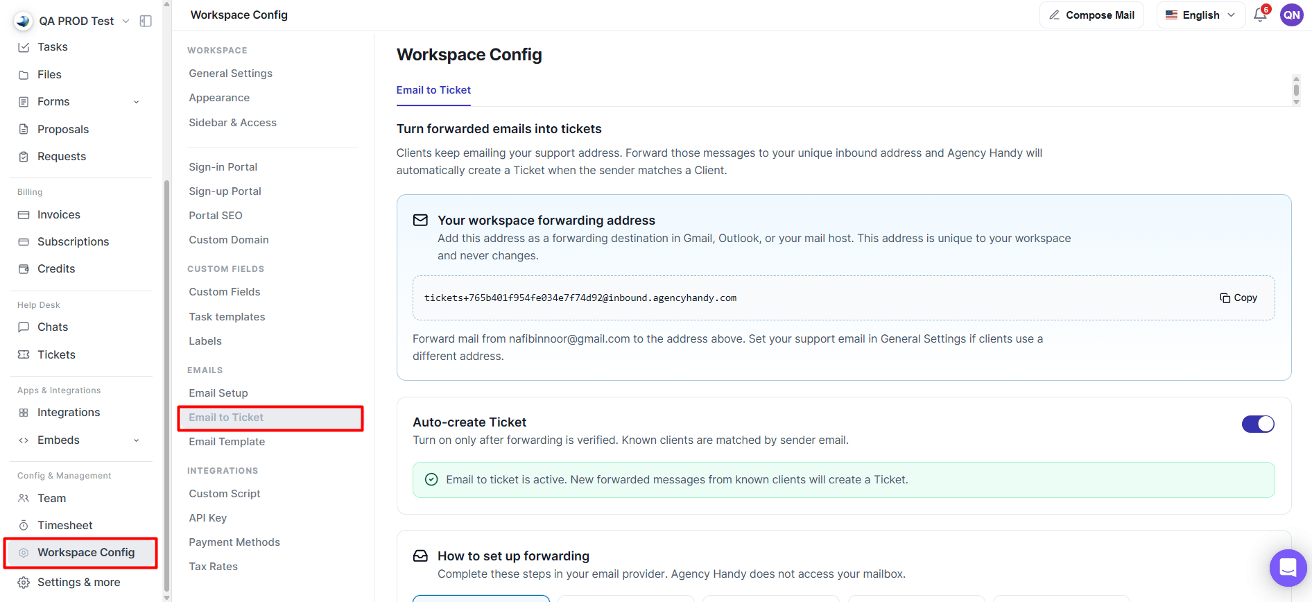The height and width of the screenshot is (602, 1312).
Task: Click the Tasks sidebar icon
Action: (x=24, y=47)
